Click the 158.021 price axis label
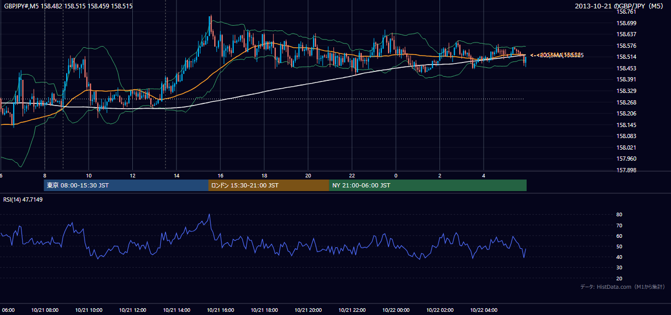Screen dimensions: 671x315 coord(626,148)
